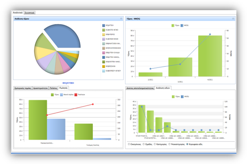Select the Υποκατηγορίες radio button
This screenshot has height=164, width=247.
(x=169, y=144)
